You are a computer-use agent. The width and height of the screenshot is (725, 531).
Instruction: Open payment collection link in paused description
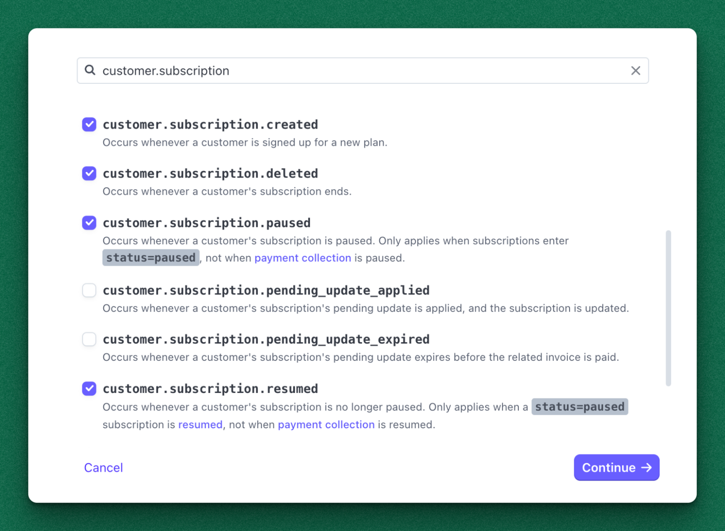point(303,258)
